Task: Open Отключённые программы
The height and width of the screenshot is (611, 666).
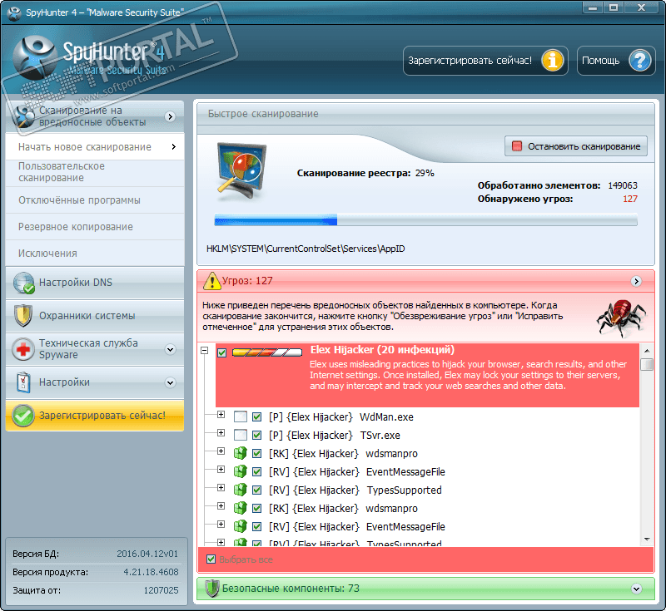Action: point(95,200)
